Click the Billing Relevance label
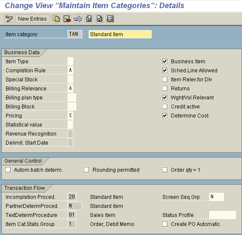This screenshot has height=235, width=242. click(26, 89)
